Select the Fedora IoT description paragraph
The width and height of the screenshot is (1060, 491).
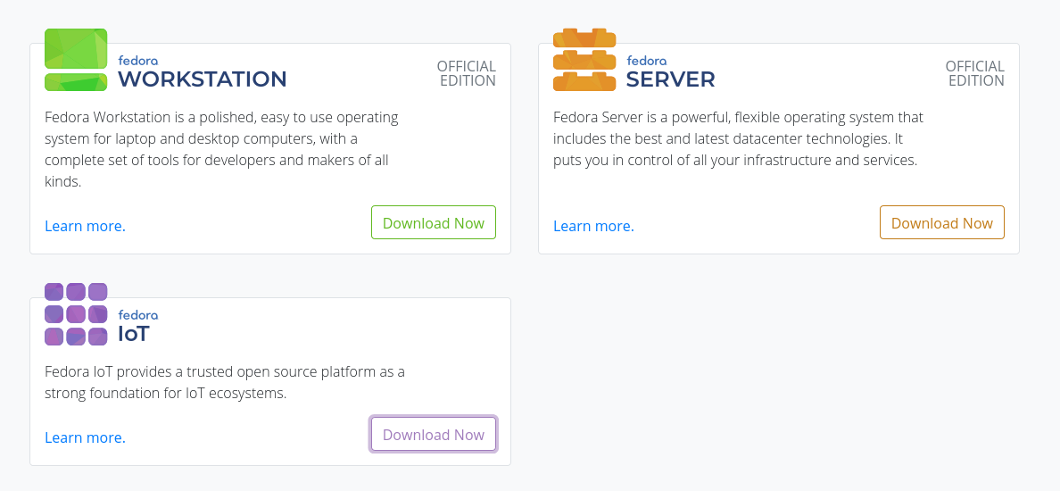point(225,382)
